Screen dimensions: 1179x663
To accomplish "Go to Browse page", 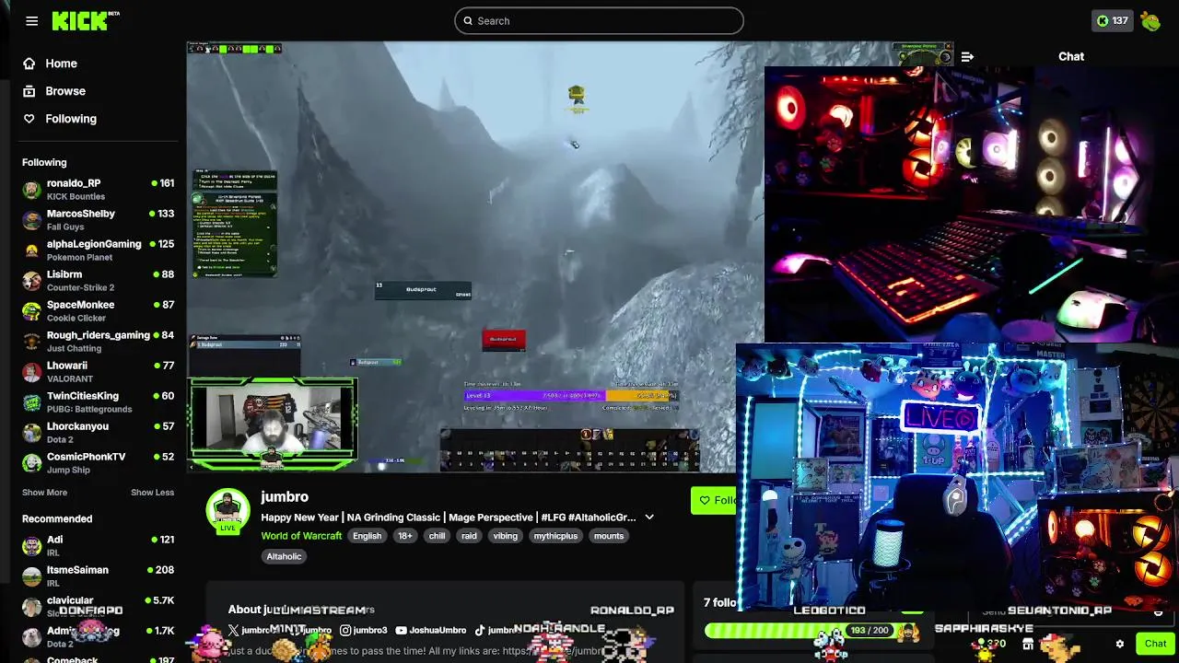I will click(65, 91).
